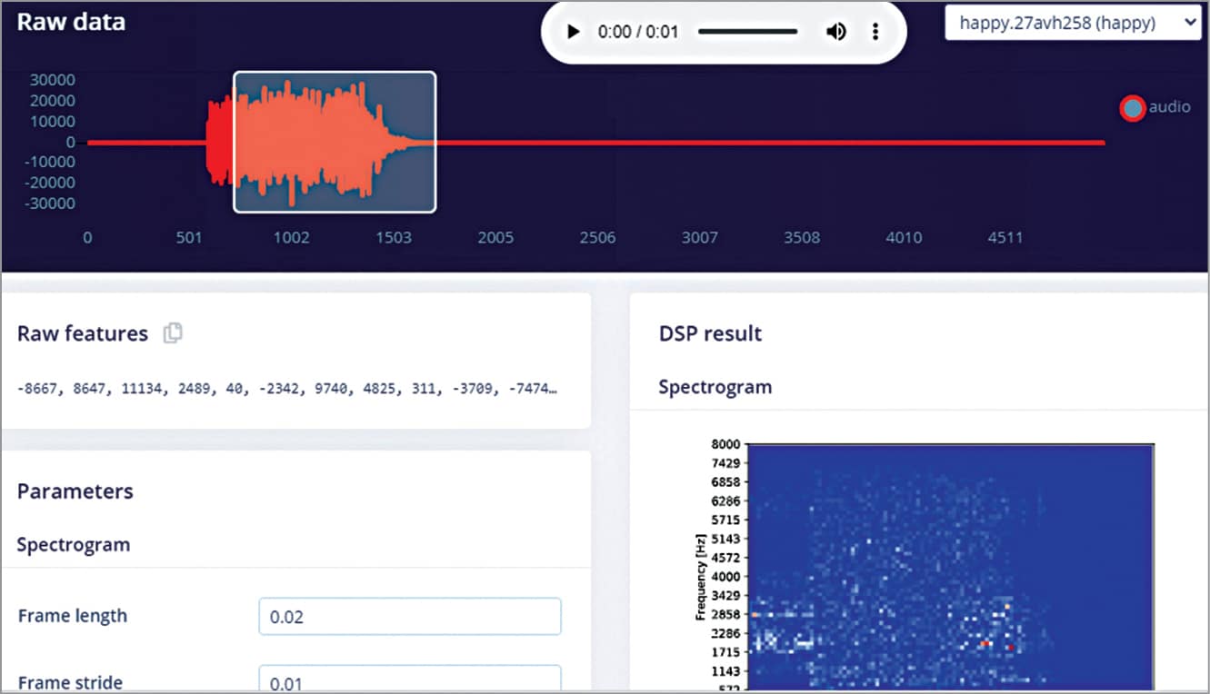Toggle the audio series legend circle
1210x694 pixels.
(x=1132, y=108)
